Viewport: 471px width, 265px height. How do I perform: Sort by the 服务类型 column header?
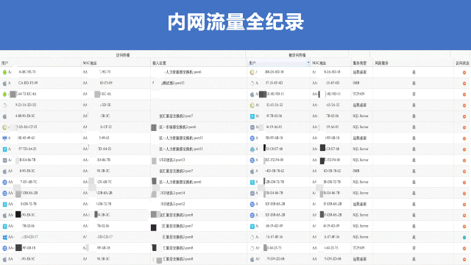(x=360, y=63)
